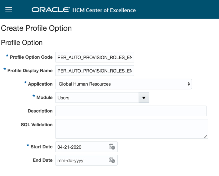
Task: Click the Application field label
Action: tap(40, 84)
